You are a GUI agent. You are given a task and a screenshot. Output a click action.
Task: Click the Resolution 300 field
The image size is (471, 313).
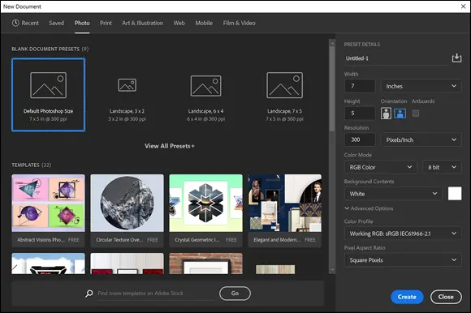tap(360, 139)
